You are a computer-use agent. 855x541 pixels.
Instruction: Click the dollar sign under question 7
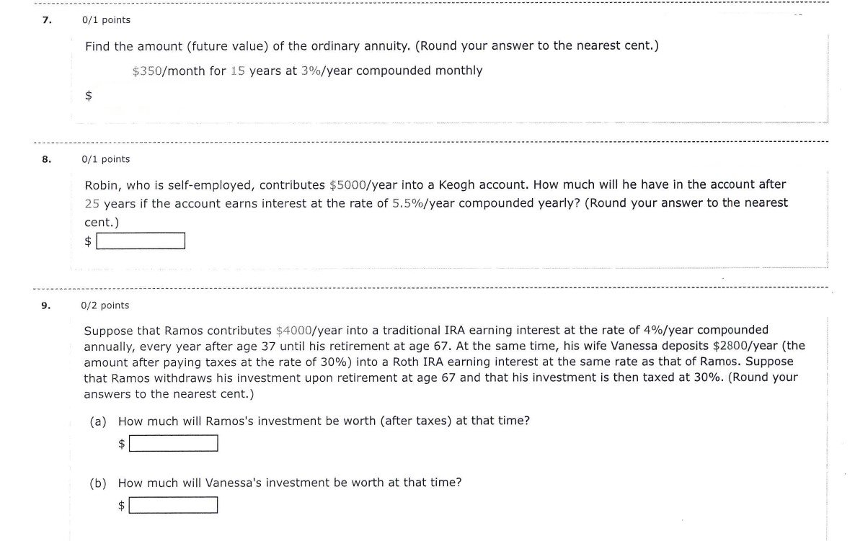[89, 96]
